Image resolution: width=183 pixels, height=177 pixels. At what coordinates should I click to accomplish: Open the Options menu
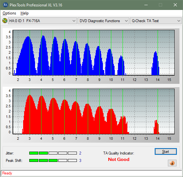pos(9,13)
